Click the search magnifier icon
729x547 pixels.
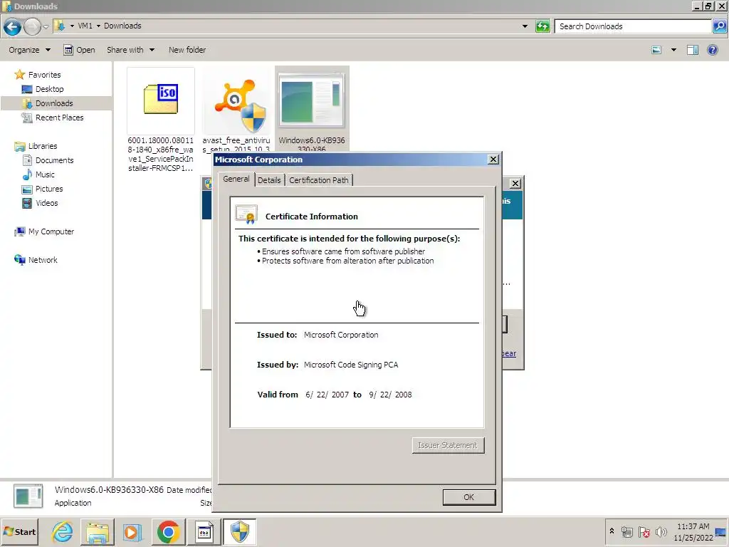click(x=719, y=26)
